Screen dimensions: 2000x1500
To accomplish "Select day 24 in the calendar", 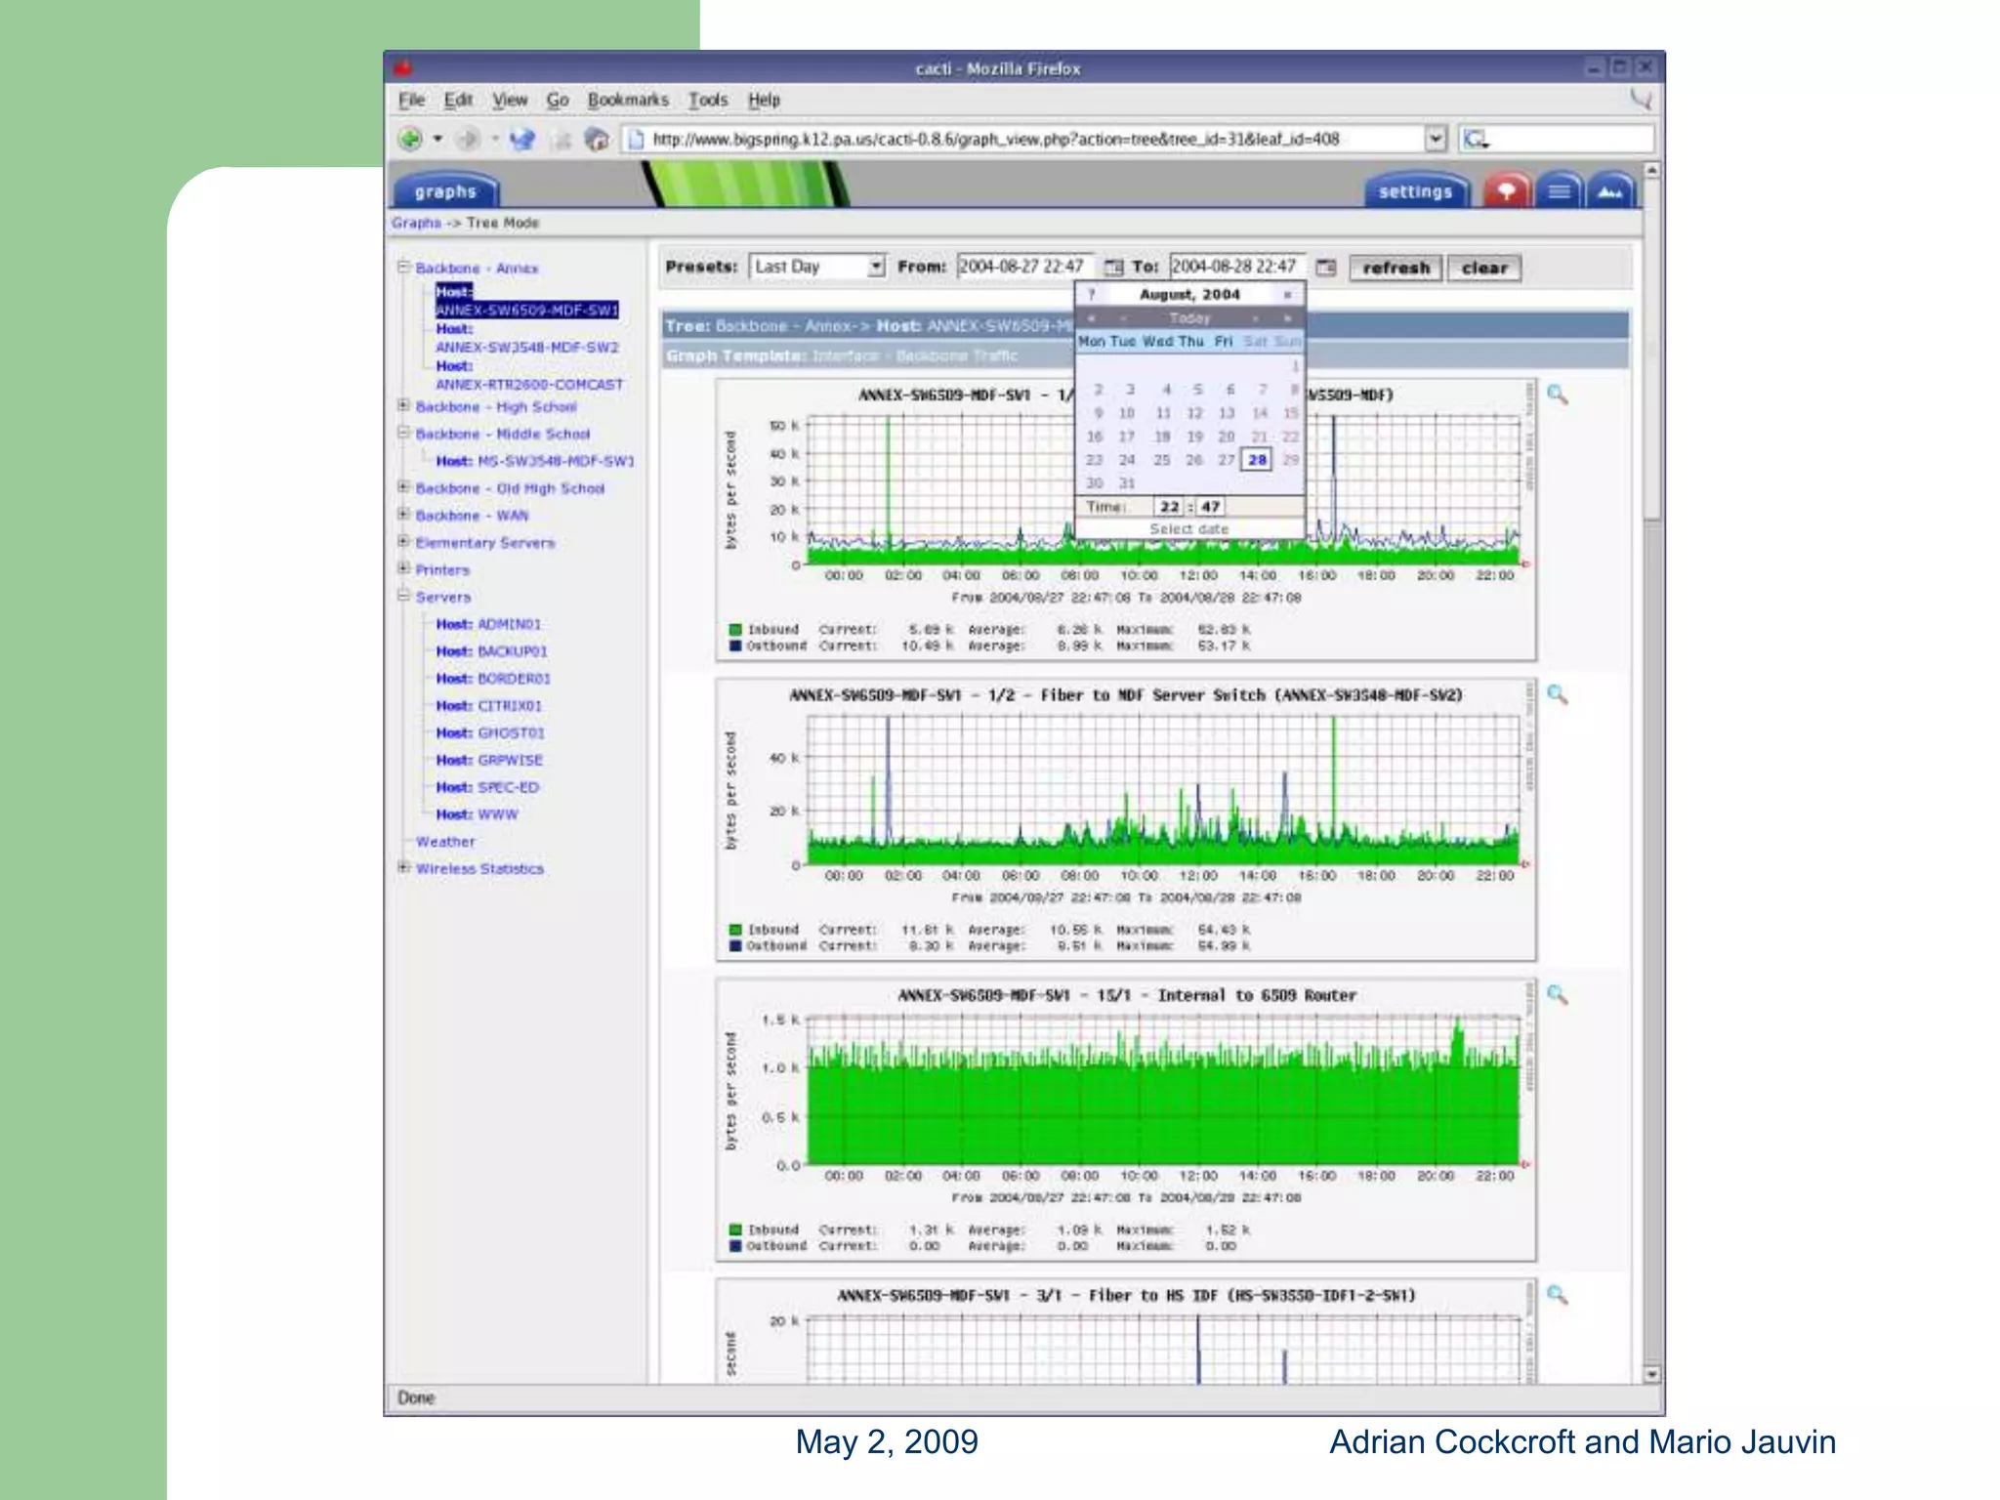I will click(1127, 459).
